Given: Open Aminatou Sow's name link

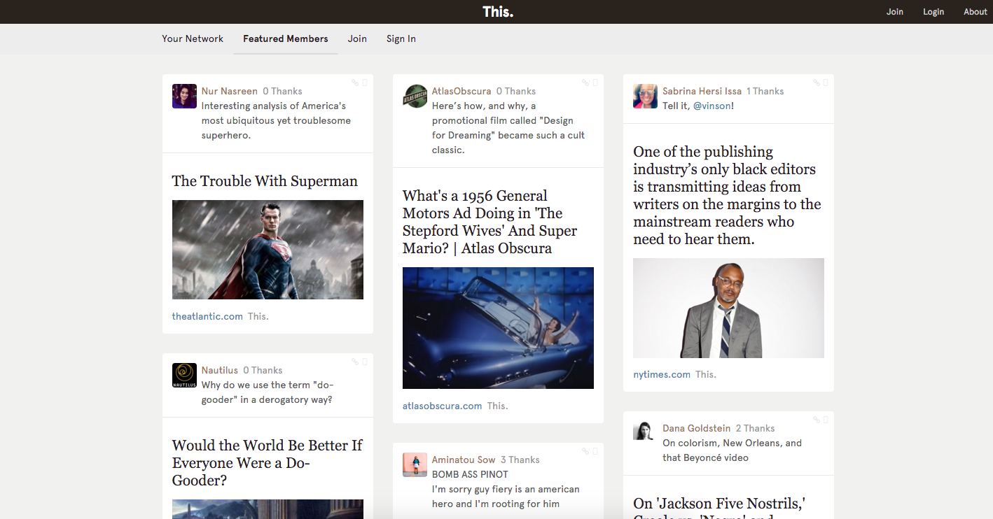Looking at the screenshot, I should 464,460.
